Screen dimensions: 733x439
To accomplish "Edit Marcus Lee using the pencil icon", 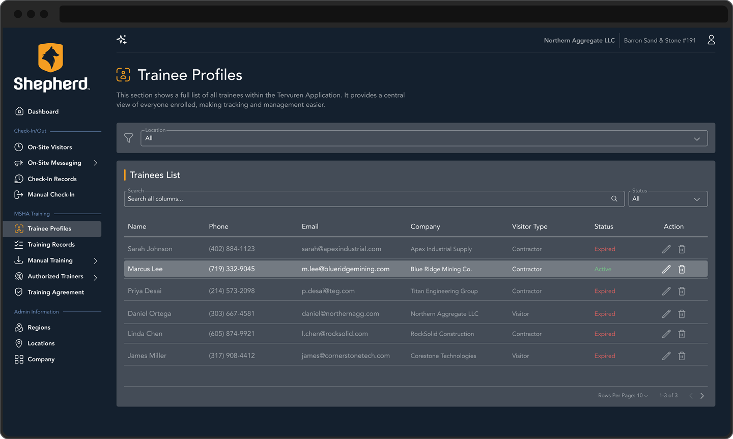I will click(x=666, y=269).
